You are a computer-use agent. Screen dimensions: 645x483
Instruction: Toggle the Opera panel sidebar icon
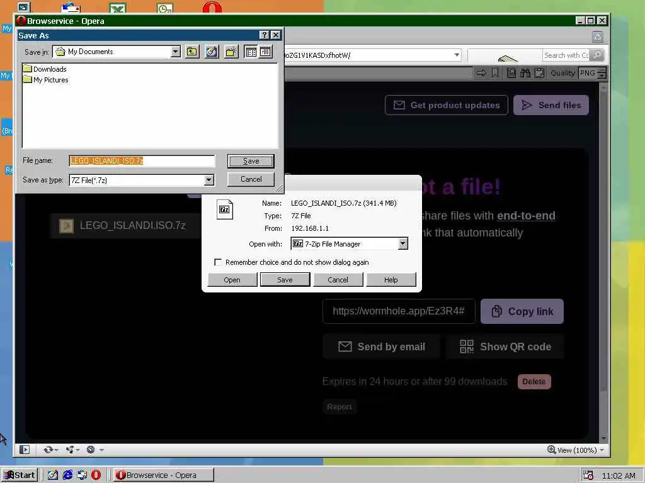coord(25,450)
